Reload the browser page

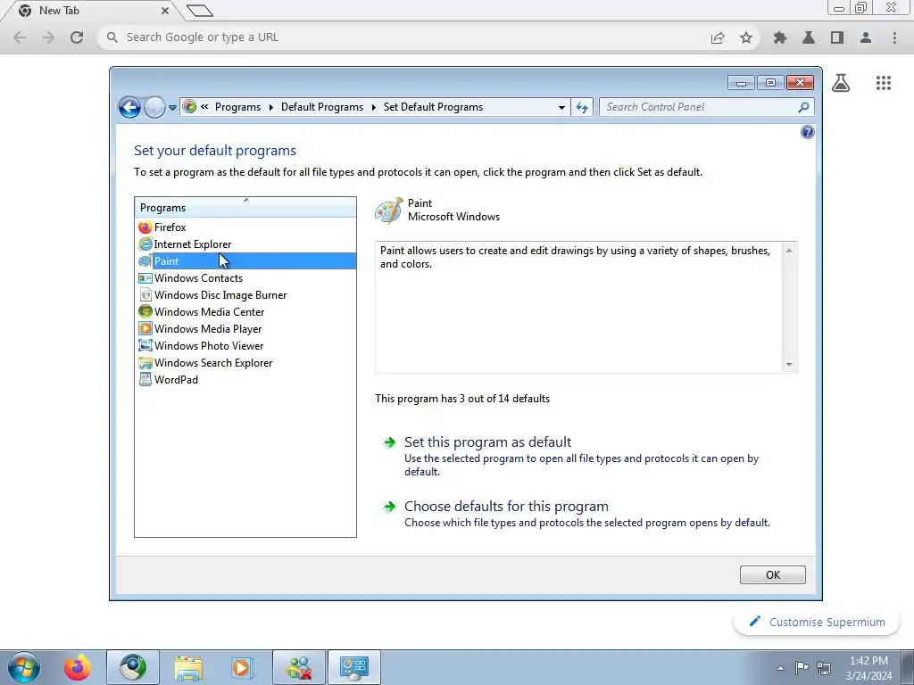[x=77, y=37]
